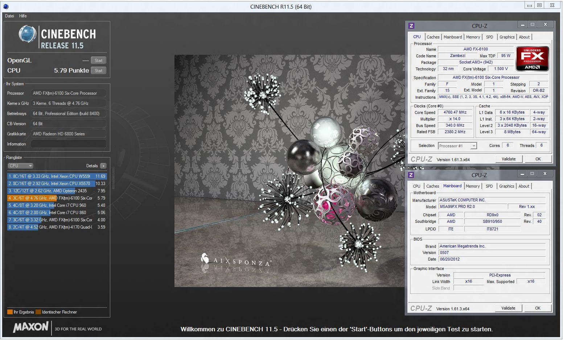Click the CPU-Z icon in bottom window
The height and width of the screenshot is (340, 563).
[411, 175]
